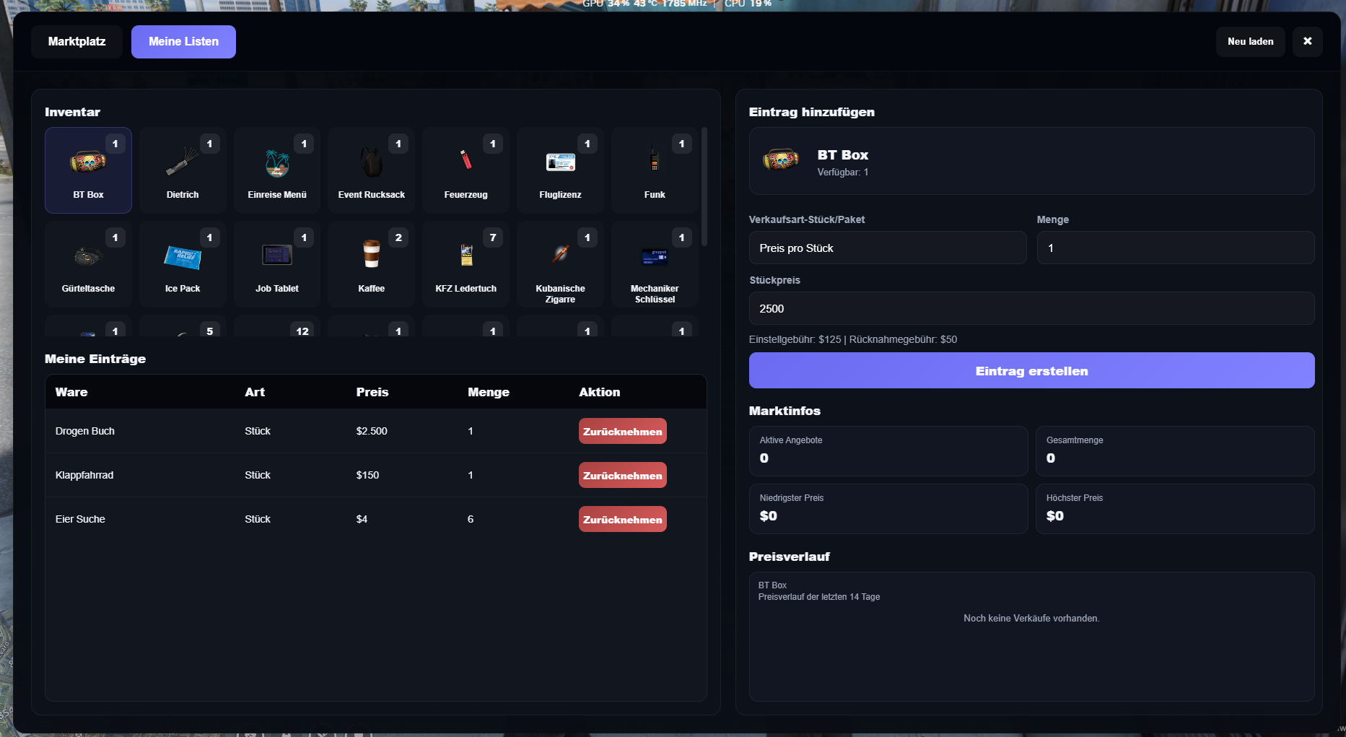1346x737 pixels.
Task: Click 'Verfügbar: 1' availability text
Action: coord(842,173)
